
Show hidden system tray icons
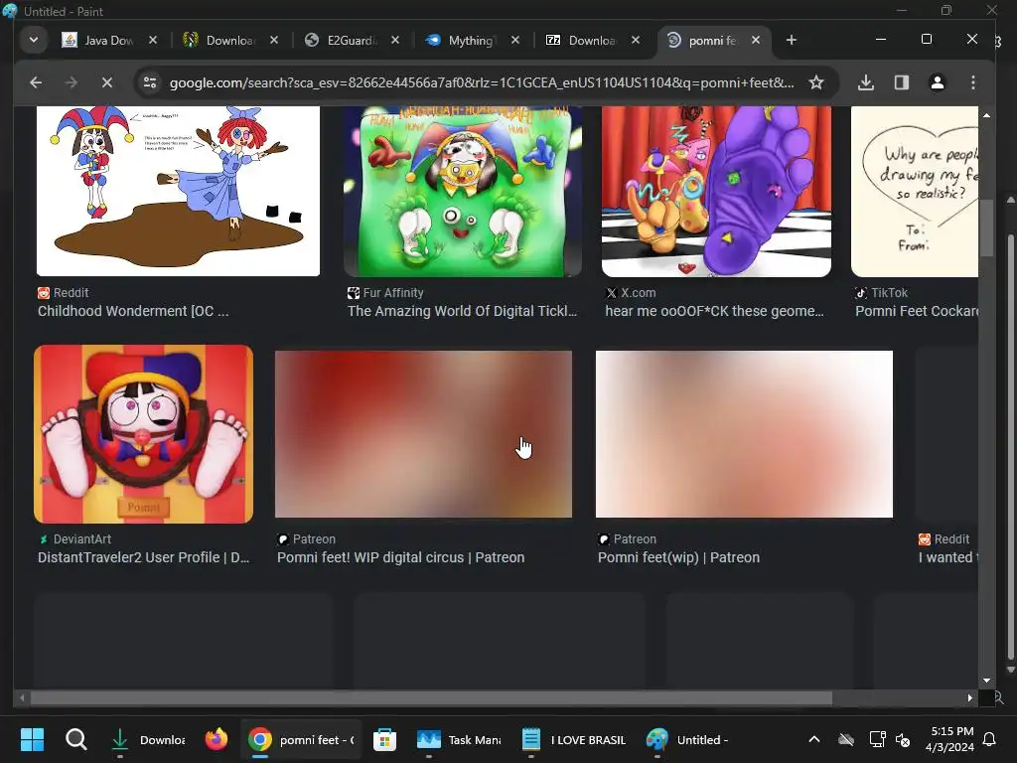[814, 739]
